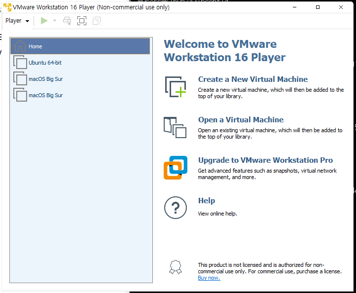This screenshot has height=293, width=356.
Task: Click the Home house icon
Action: 20,46
